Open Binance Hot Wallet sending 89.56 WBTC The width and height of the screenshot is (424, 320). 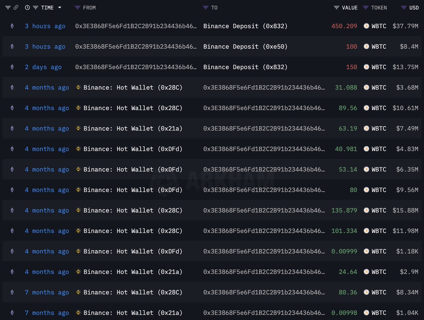pyautogui.click(x=133, y=108)
